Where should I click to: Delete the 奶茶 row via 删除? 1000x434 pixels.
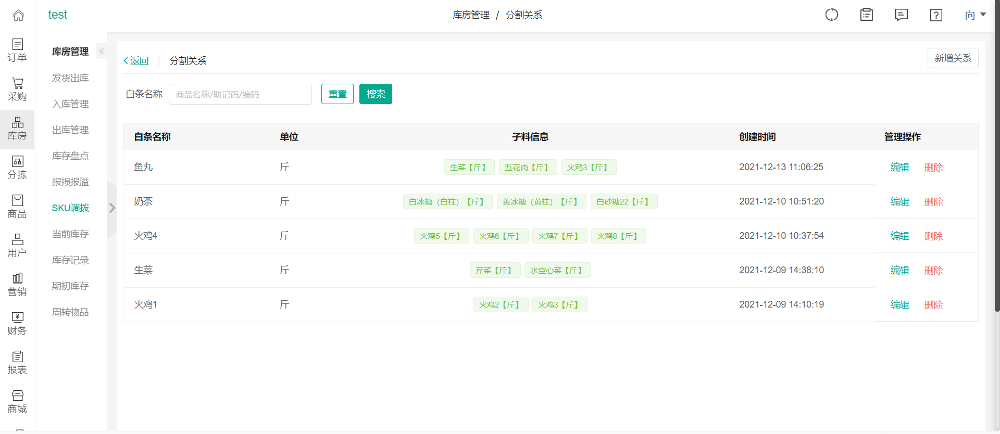pyautogui.click(x=933, y=202)
